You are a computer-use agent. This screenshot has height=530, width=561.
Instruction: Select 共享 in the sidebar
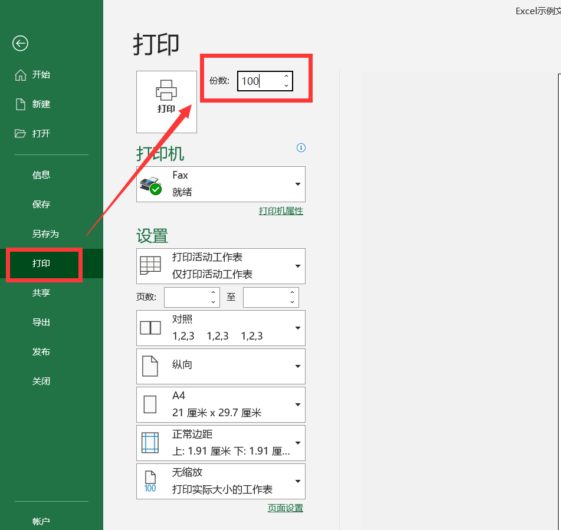coord(41,293)
